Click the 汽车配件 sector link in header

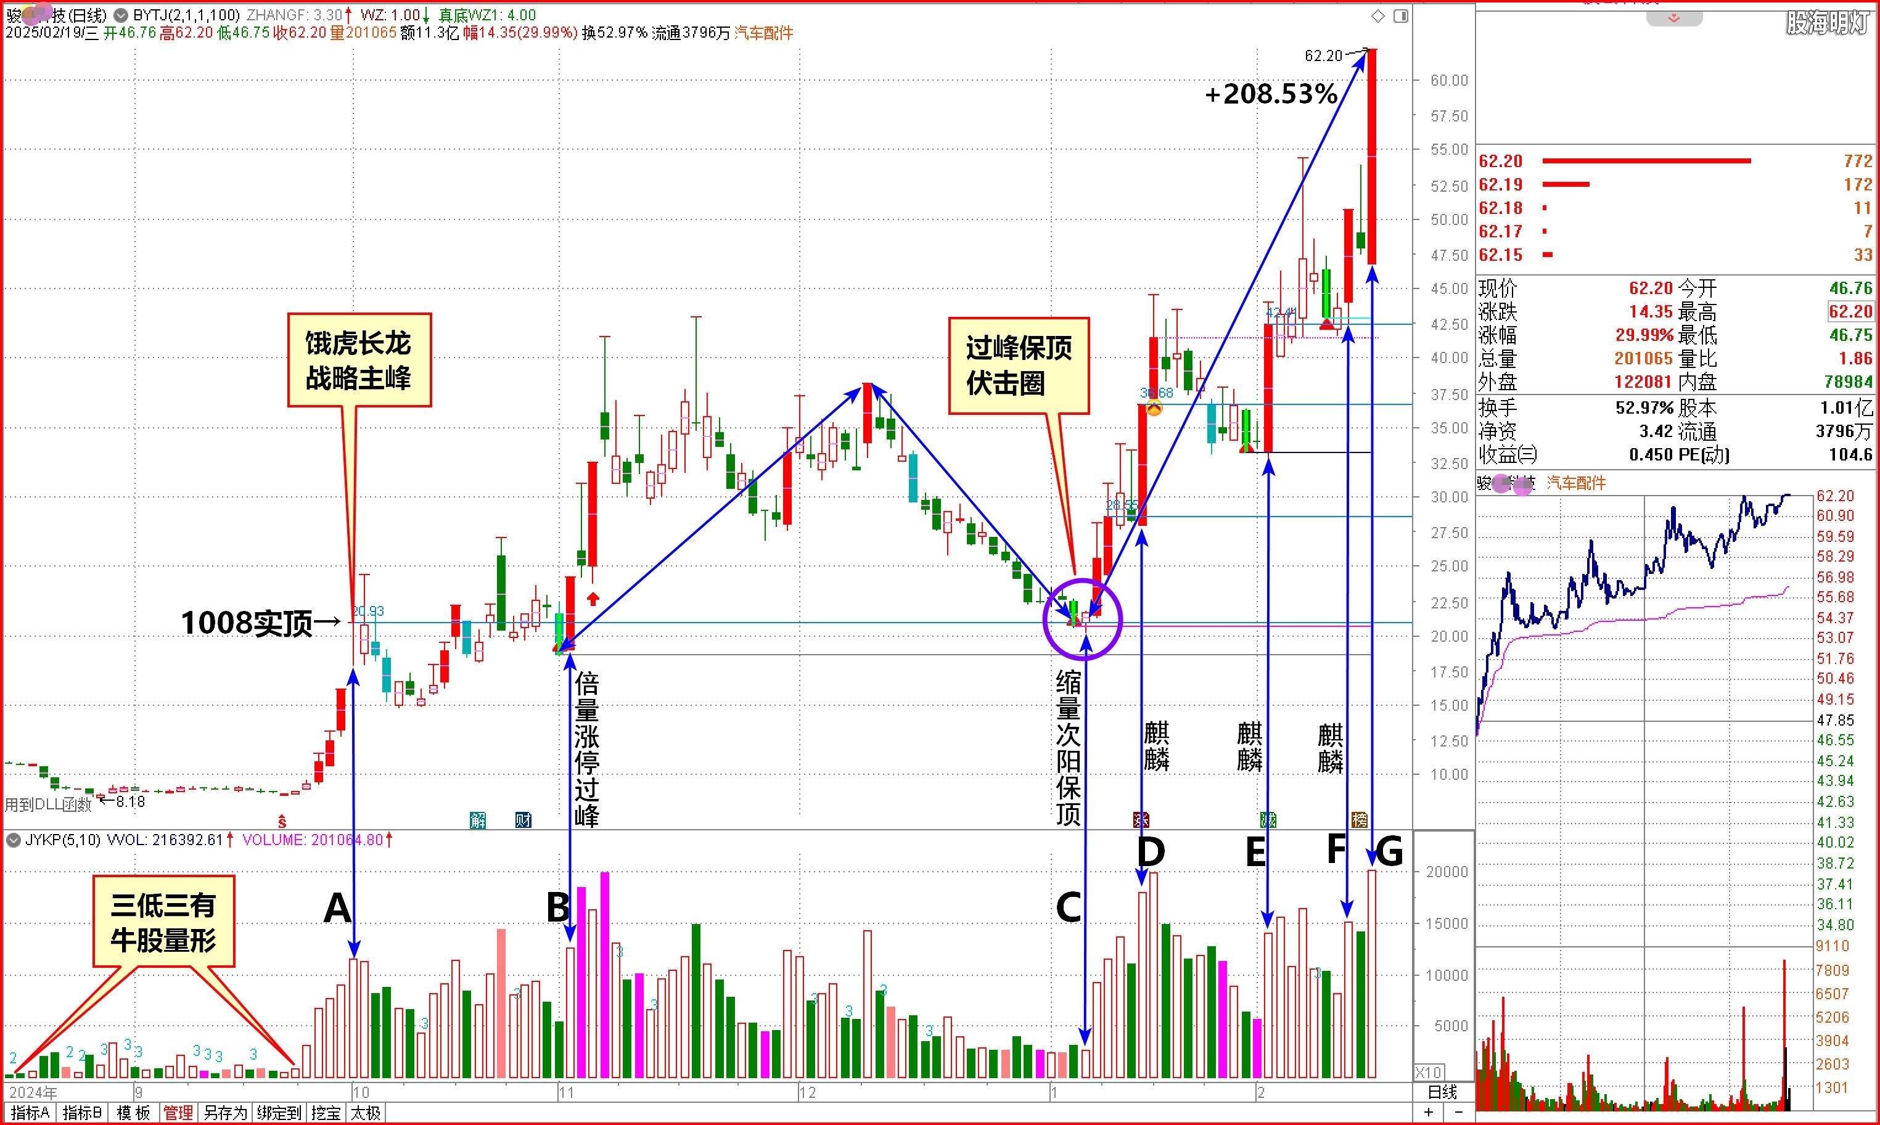[x=763, y=33]
